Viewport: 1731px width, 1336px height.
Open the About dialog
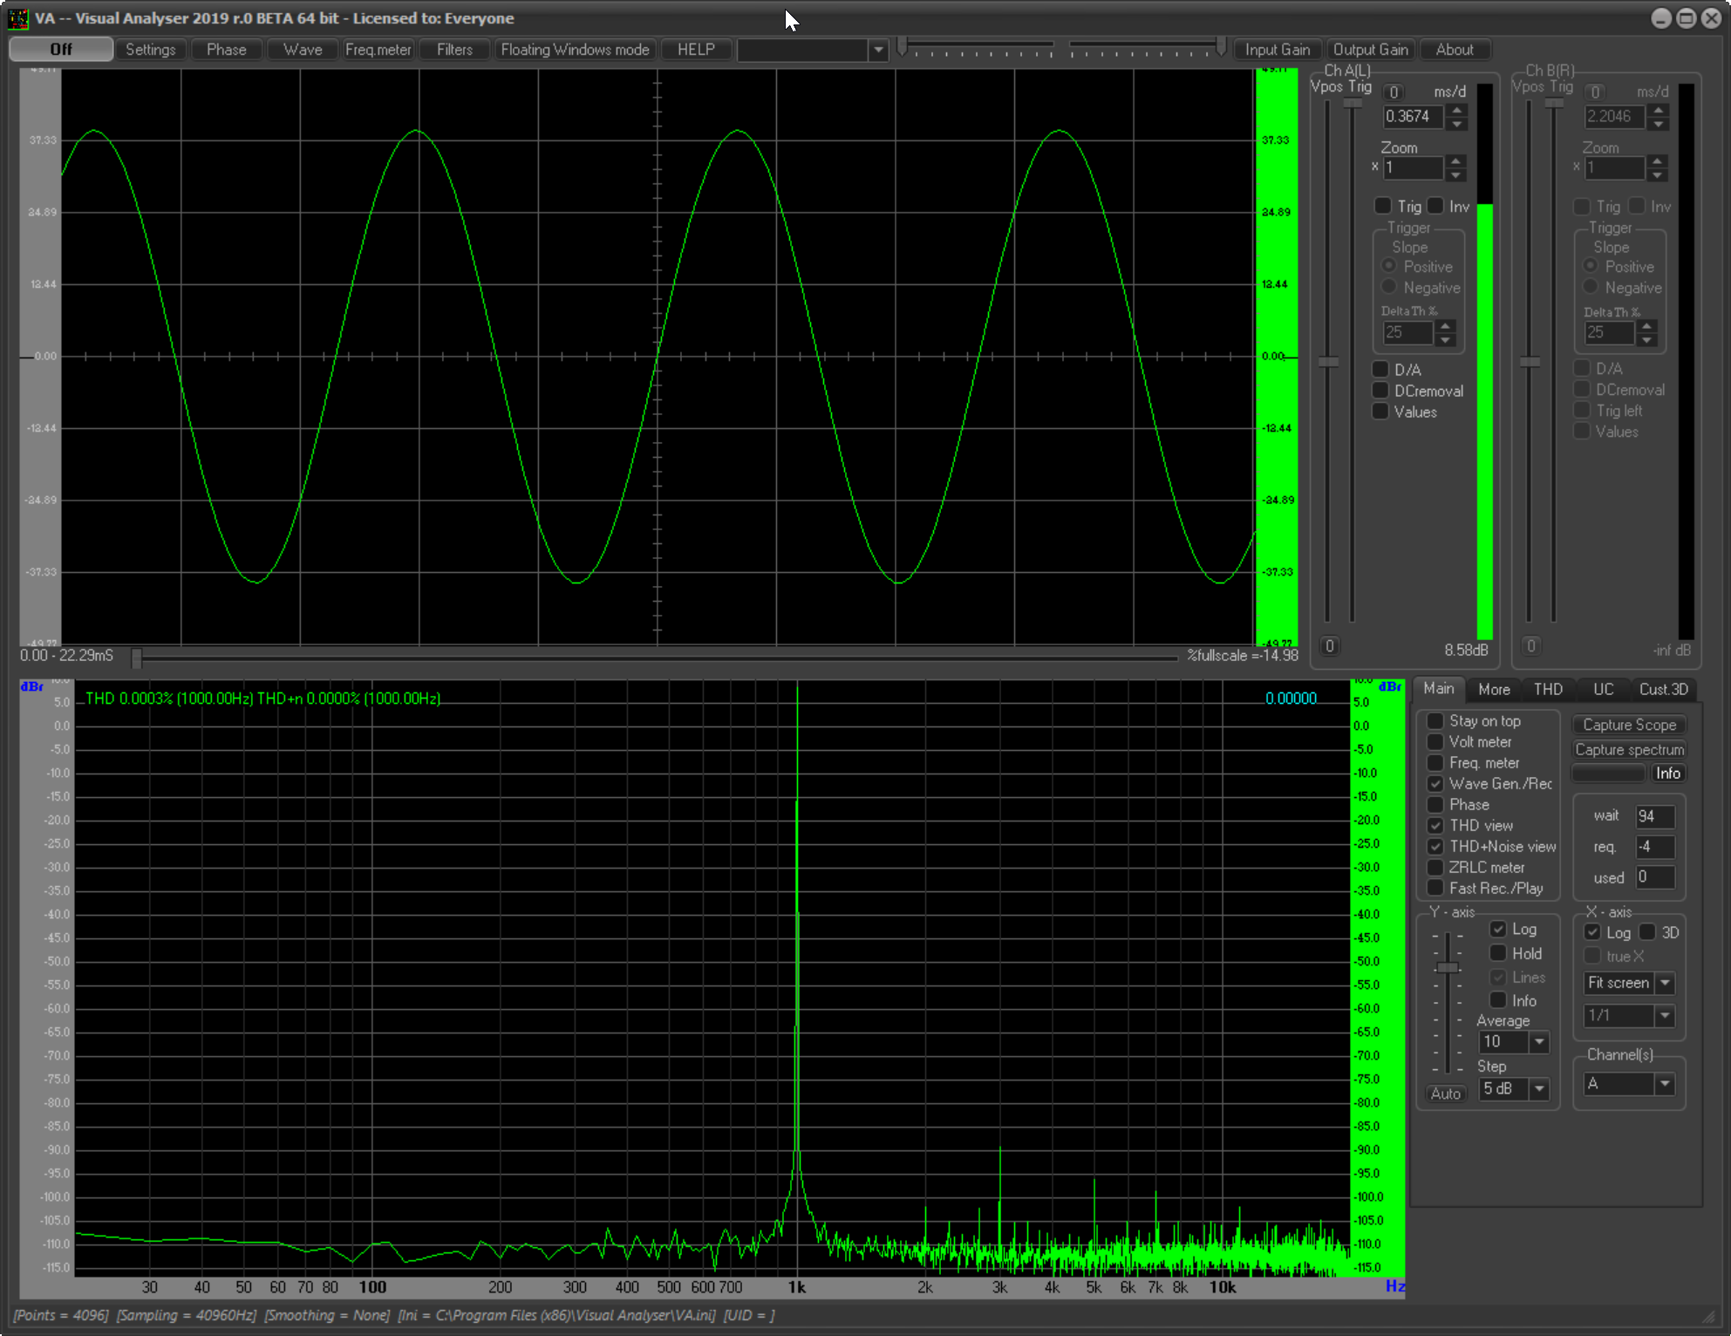point(1455,50)
